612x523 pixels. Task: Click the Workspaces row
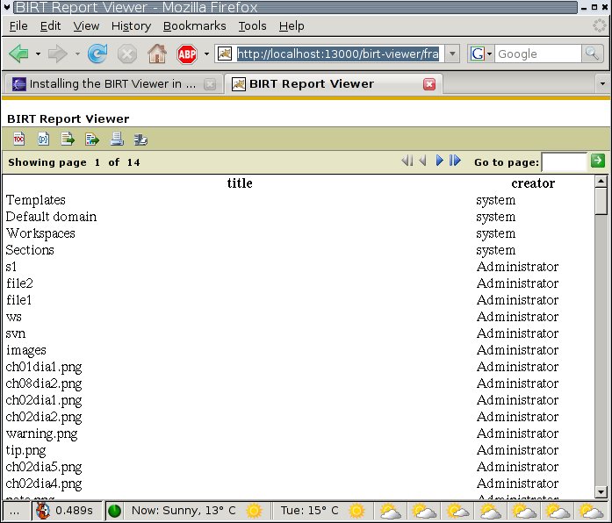coord(40,233)
